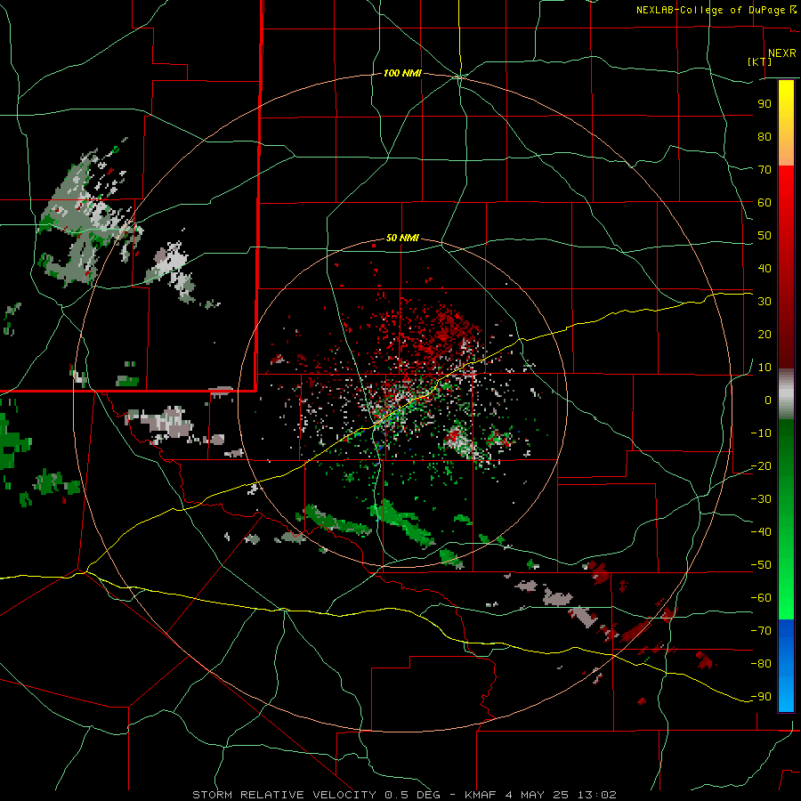Click the [KT] units label
This screenshot has width=801, height=801.
759,61
